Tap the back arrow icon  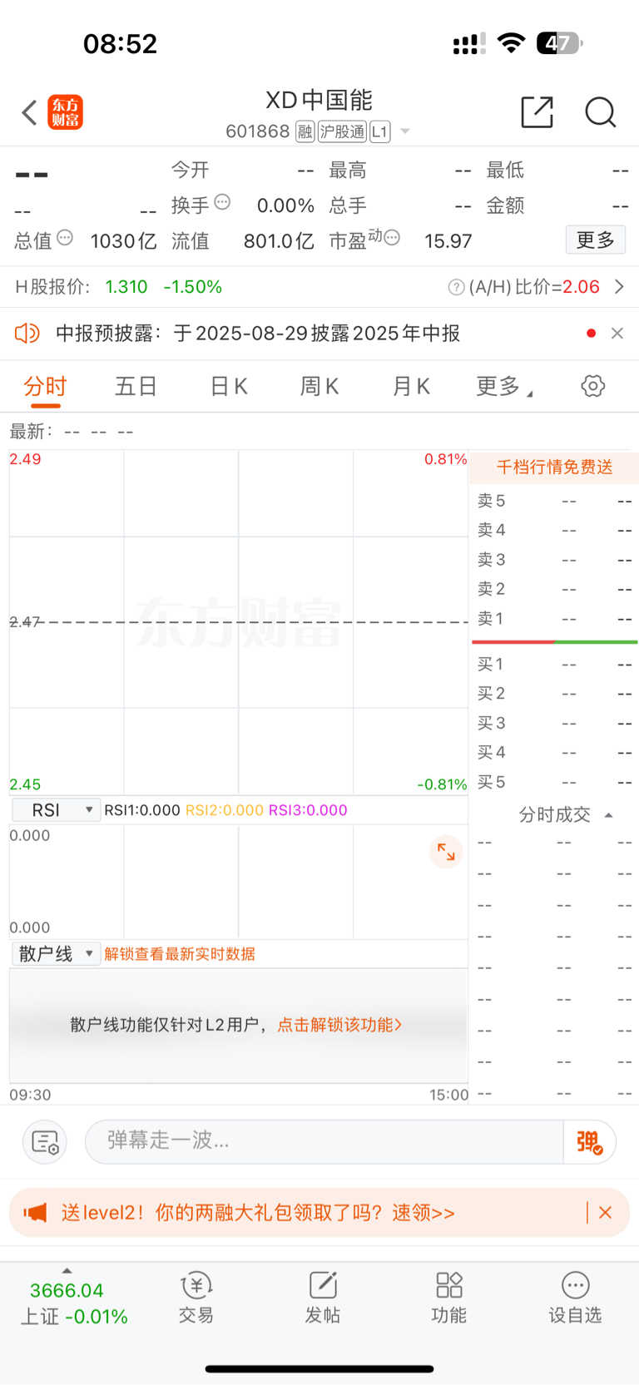click(x=29, y=112)
